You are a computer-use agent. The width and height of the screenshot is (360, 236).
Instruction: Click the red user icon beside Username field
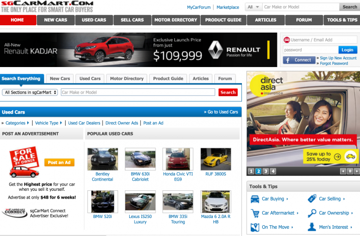click(287, 40)
